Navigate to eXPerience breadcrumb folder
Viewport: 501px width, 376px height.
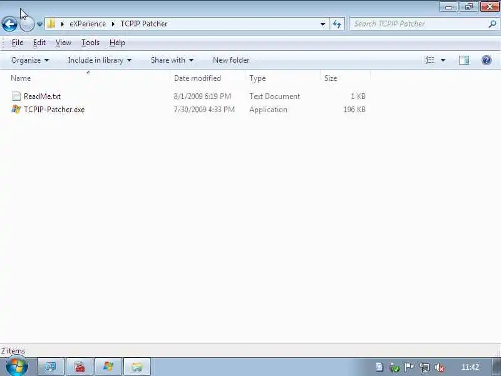(x=88, y=24)
